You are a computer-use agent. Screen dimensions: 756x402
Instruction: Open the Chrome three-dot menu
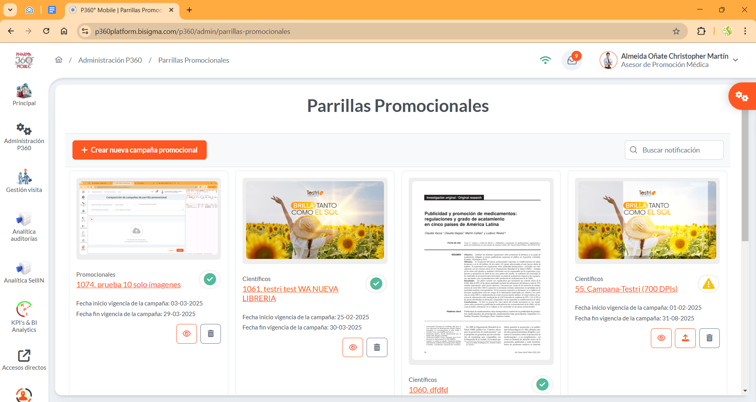[x=745, y=31]
